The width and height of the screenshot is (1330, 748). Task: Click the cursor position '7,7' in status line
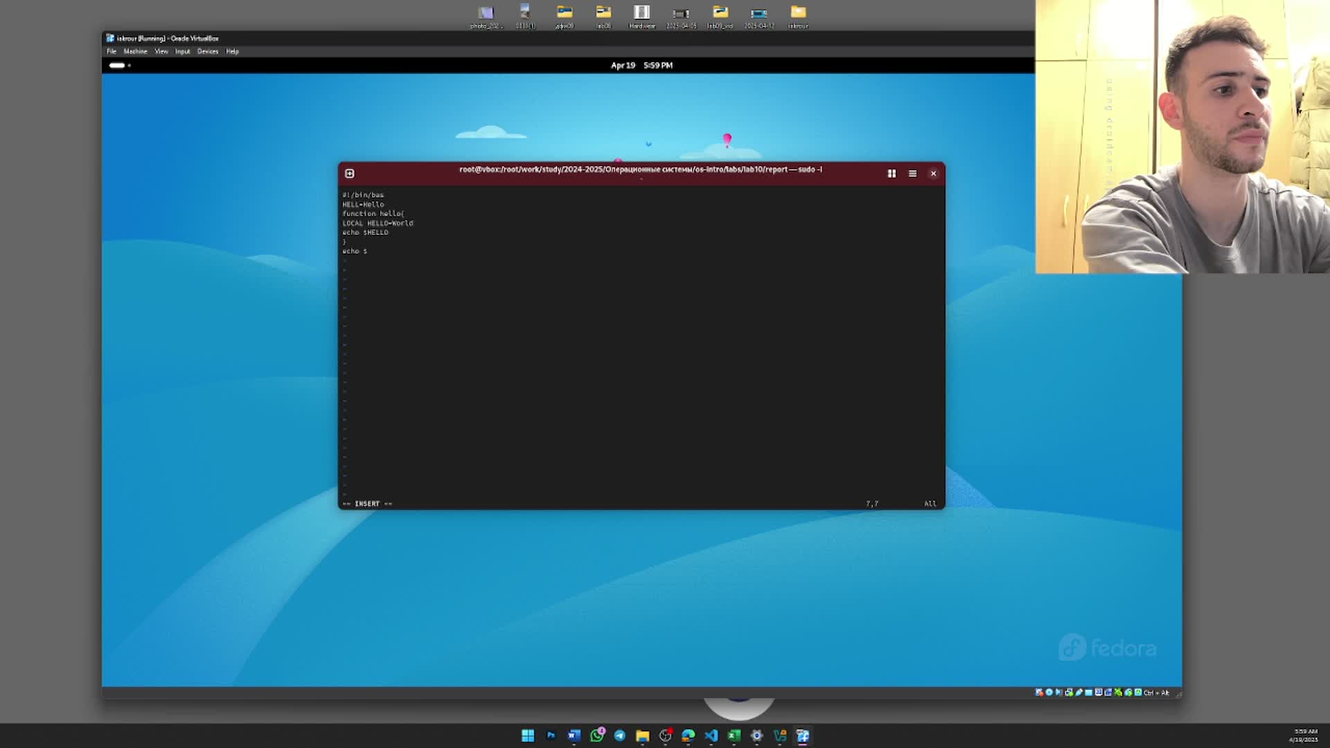(x=872, y=504)
